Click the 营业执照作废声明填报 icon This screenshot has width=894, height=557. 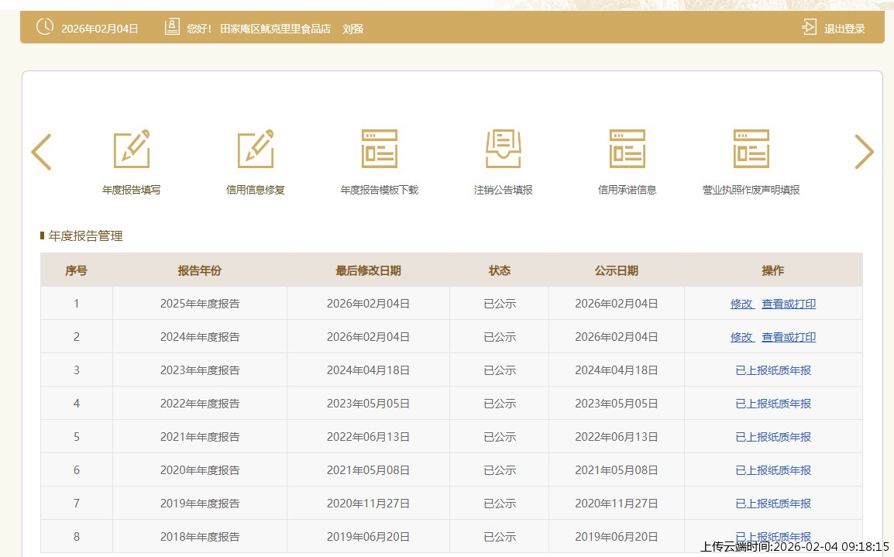(x=751, y=150)
